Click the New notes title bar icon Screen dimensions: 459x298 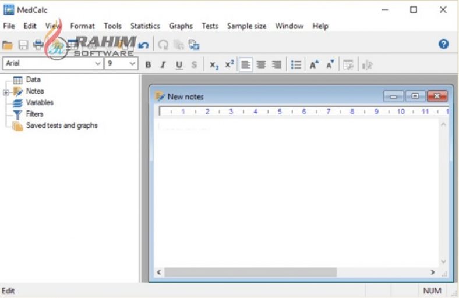click(x=160, y=96)
